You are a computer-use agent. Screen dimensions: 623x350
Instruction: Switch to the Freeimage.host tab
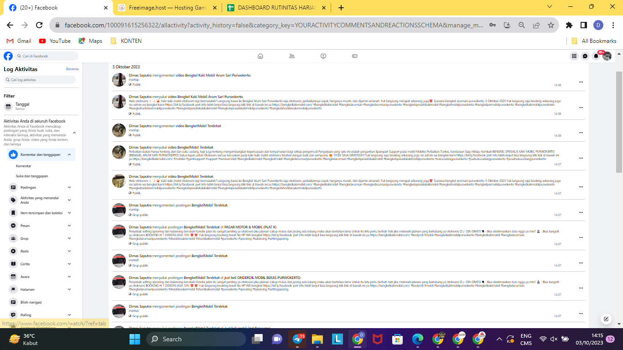pos(167,8)
